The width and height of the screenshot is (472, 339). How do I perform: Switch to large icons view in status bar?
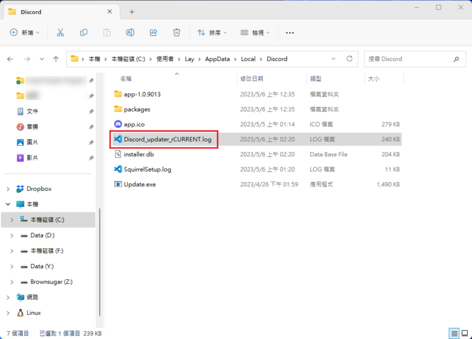(x=465, y=333)
